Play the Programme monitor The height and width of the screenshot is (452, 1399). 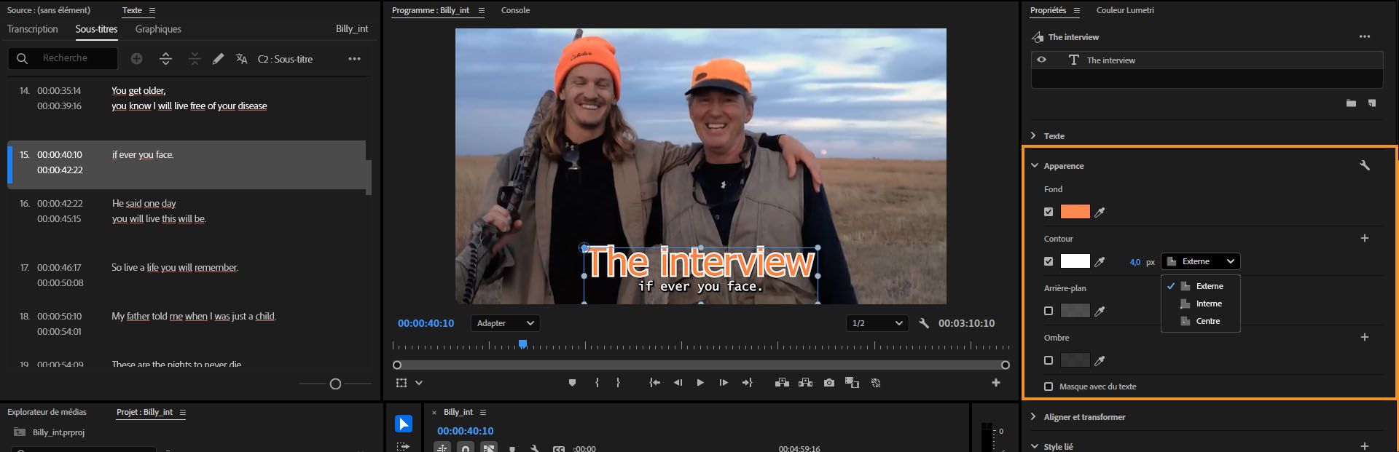700,383
